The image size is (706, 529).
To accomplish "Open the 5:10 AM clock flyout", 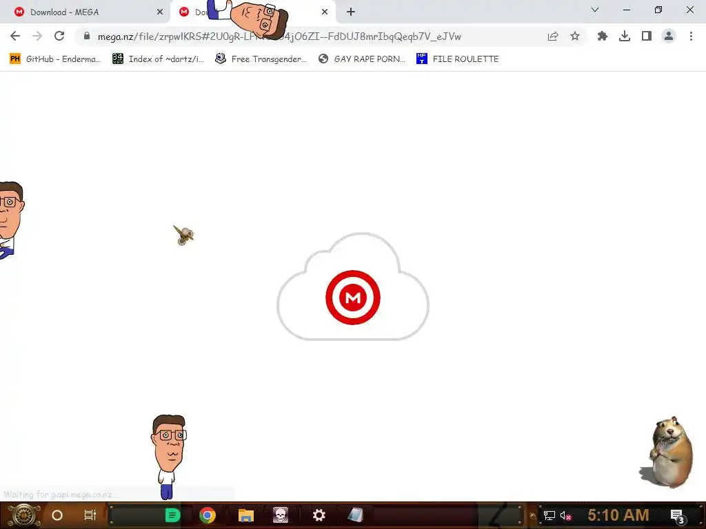I will tap(618, 515).
